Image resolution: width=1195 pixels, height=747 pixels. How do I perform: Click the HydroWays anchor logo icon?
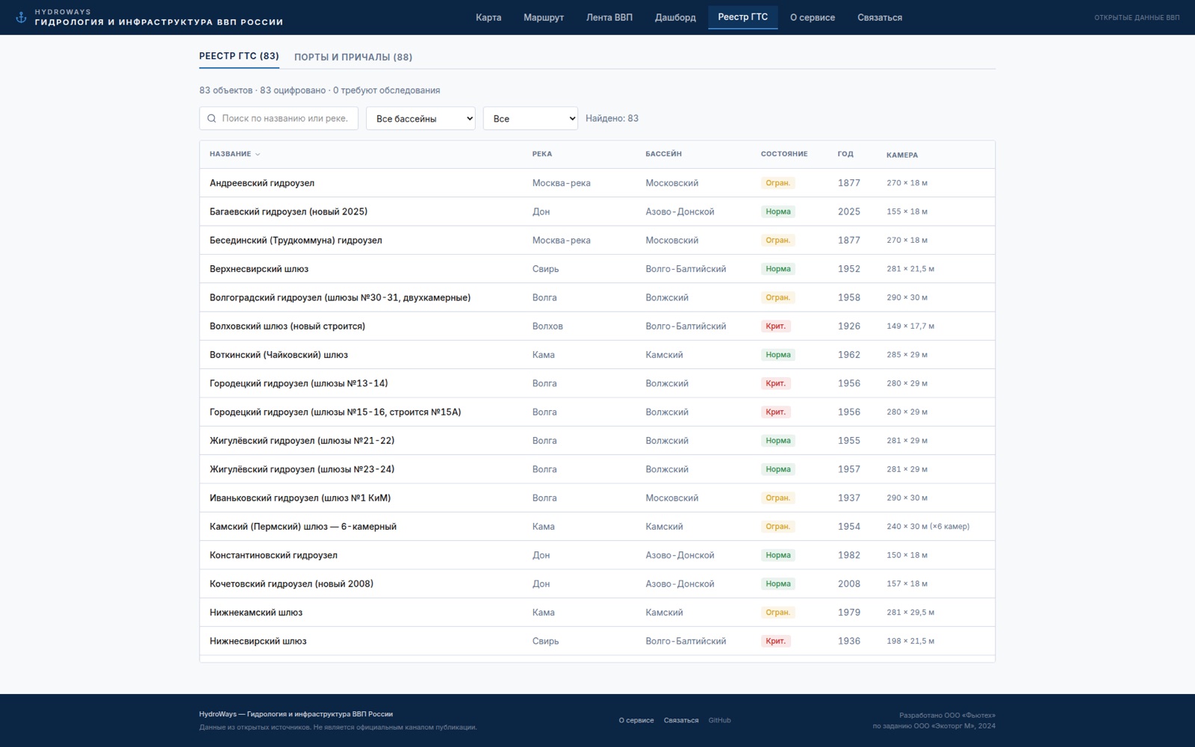point(21,17)
